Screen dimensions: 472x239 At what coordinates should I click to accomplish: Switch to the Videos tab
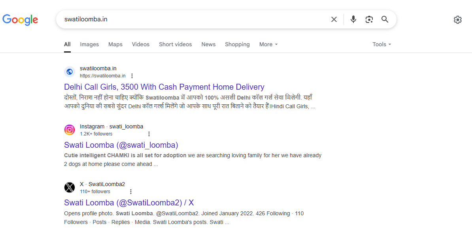tap(141, 45)
